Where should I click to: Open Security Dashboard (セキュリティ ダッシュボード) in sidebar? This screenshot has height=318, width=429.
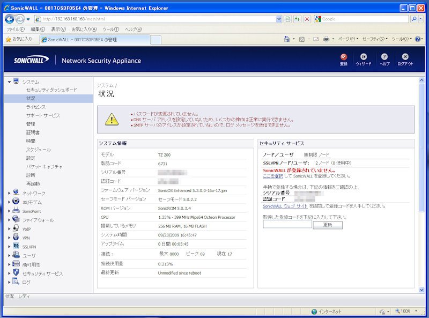[51, 90]
